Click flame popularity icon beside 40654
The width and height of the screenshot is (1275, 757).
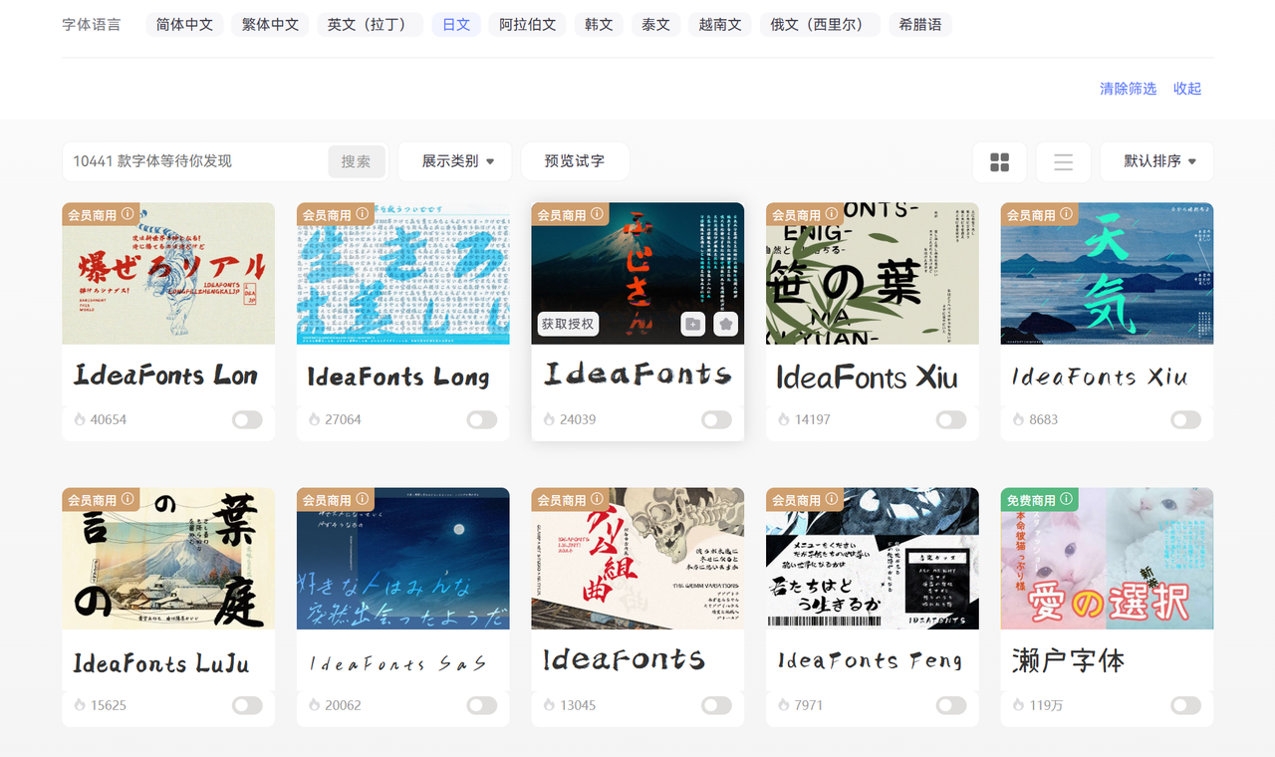click(80, 419)
